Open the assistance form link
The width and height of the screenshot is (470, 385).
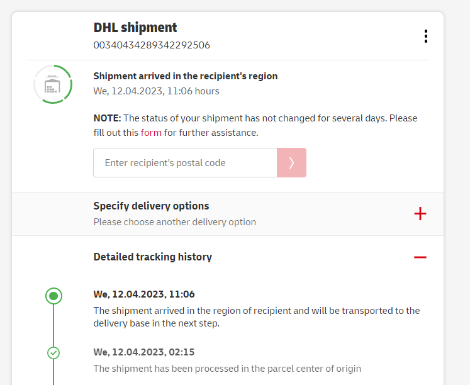tap(151, 133)
